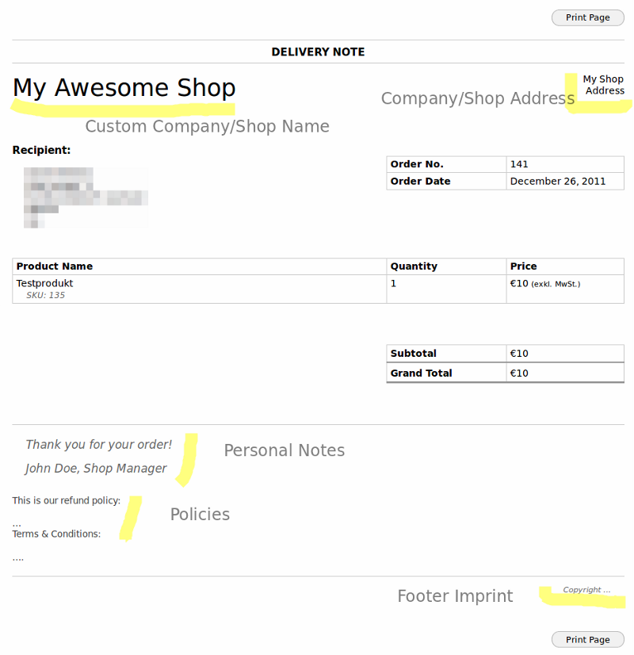Select order number 141 cell
The width and height of the screenshot is (634, 655).
(565, 164)
